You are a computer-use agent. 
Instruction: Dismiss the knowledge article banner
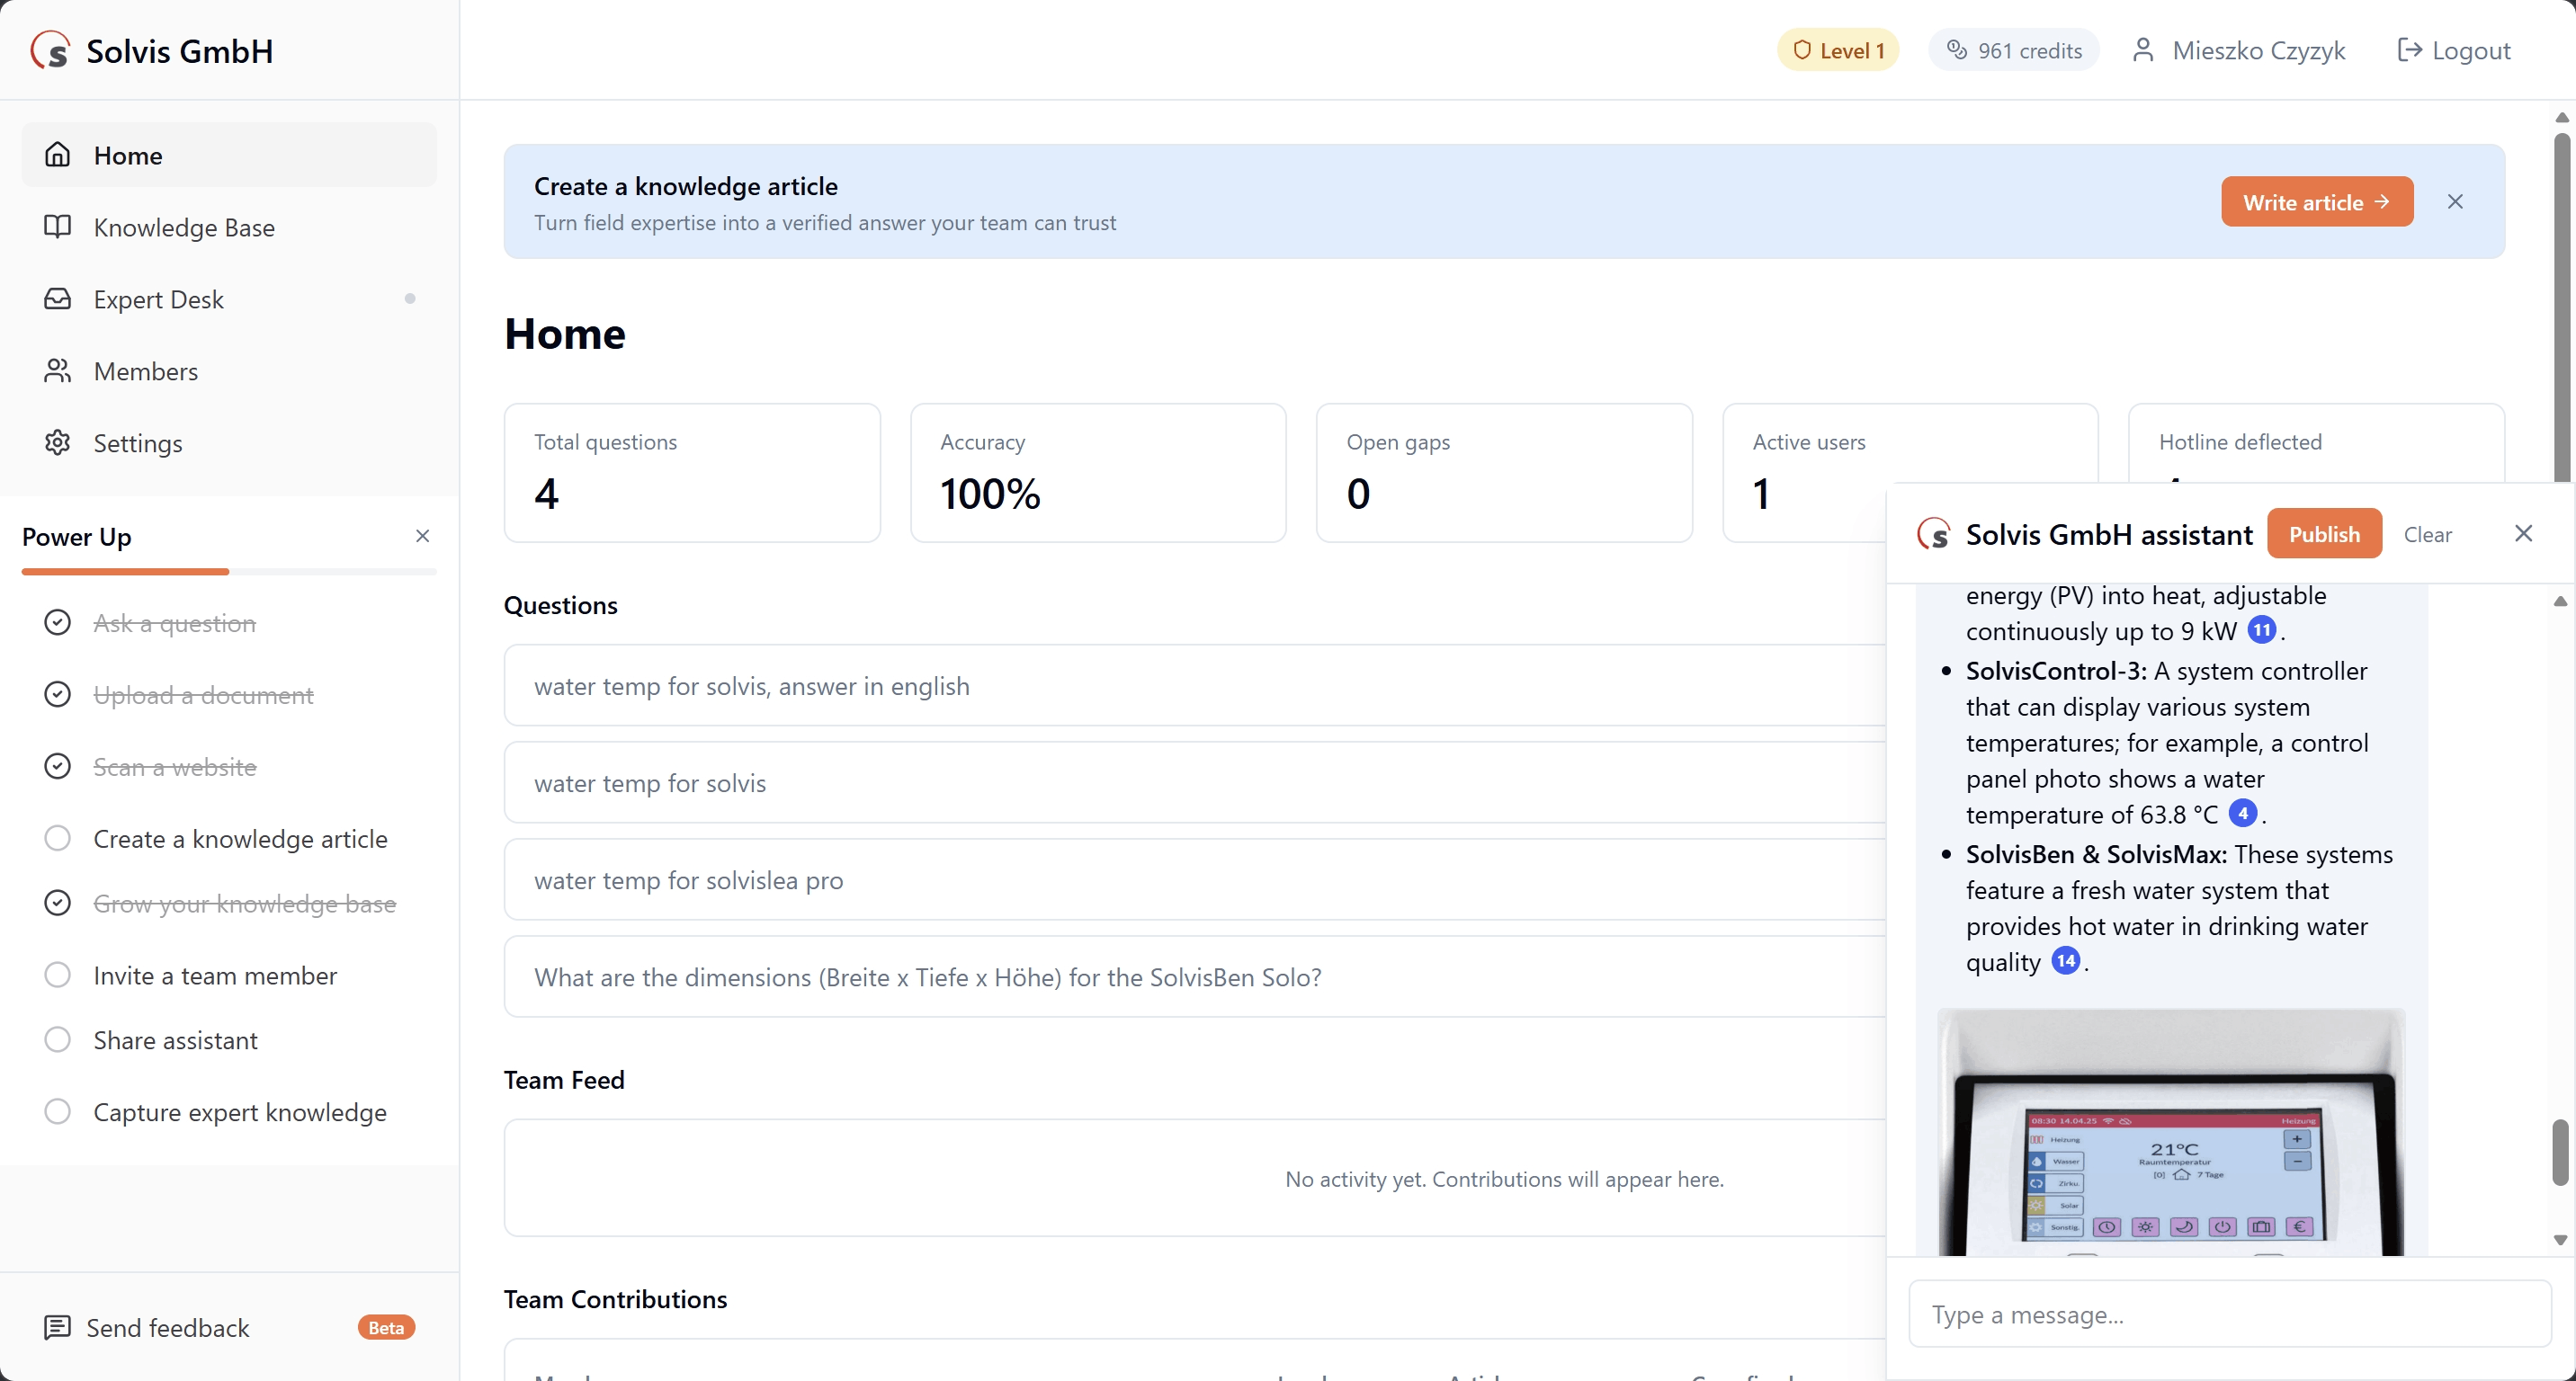[x=2455, y=202]
